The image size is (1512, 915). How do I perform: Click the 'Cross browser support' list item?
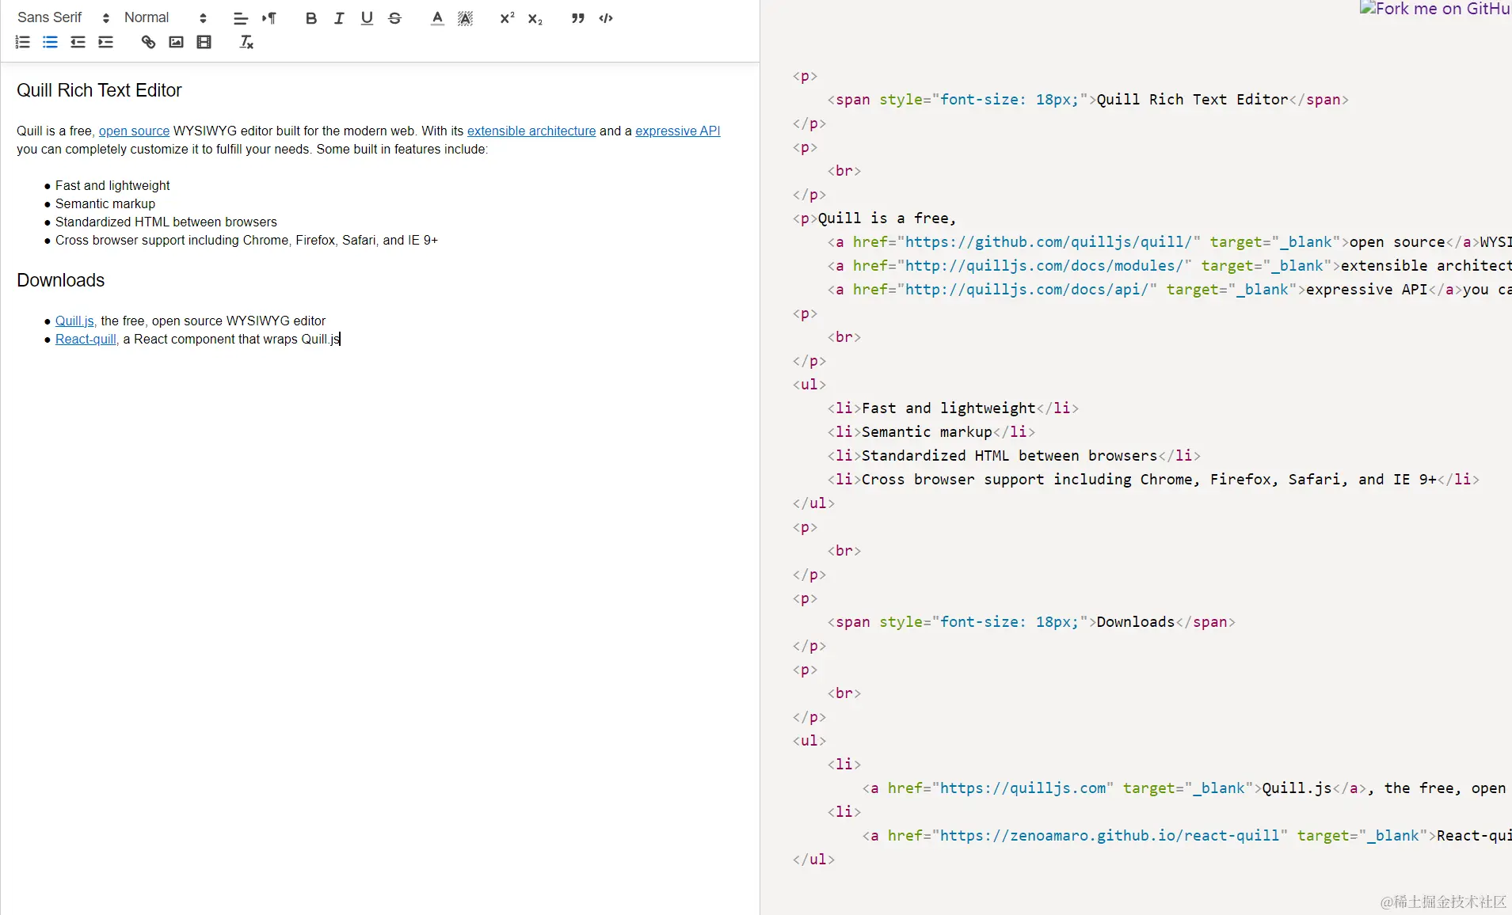pos(246,241)
